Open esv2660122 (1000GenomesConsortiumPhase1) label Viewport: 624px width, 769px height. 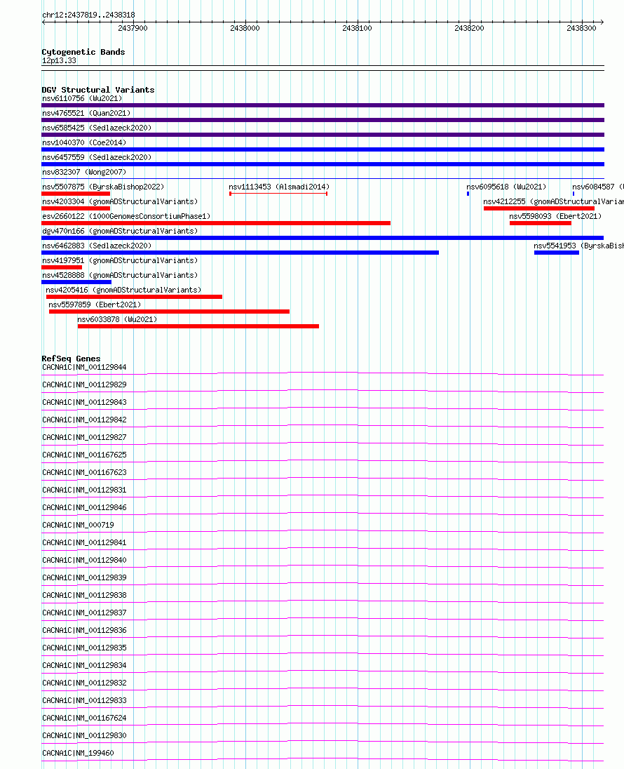coord(126,216)
